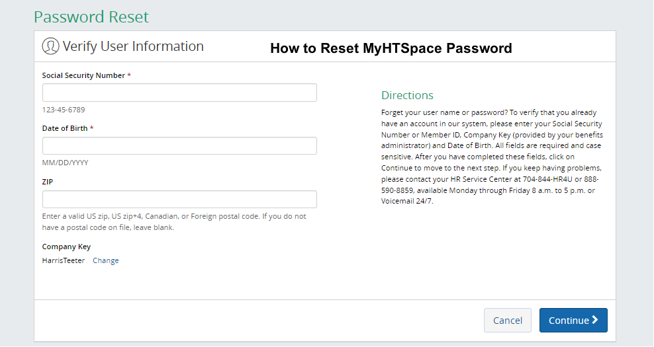Image resolution: width=654 pixels, height=347 pixels.
Task: Click the HarrisTeeter company key value
Action: tap(64, 260)
